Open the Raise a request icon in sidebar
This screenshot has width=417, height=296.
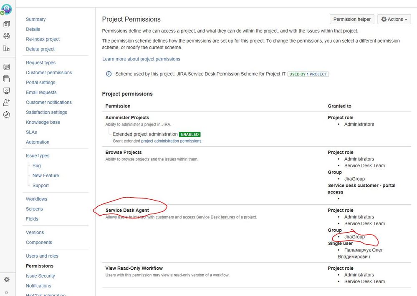click(7, 67)
